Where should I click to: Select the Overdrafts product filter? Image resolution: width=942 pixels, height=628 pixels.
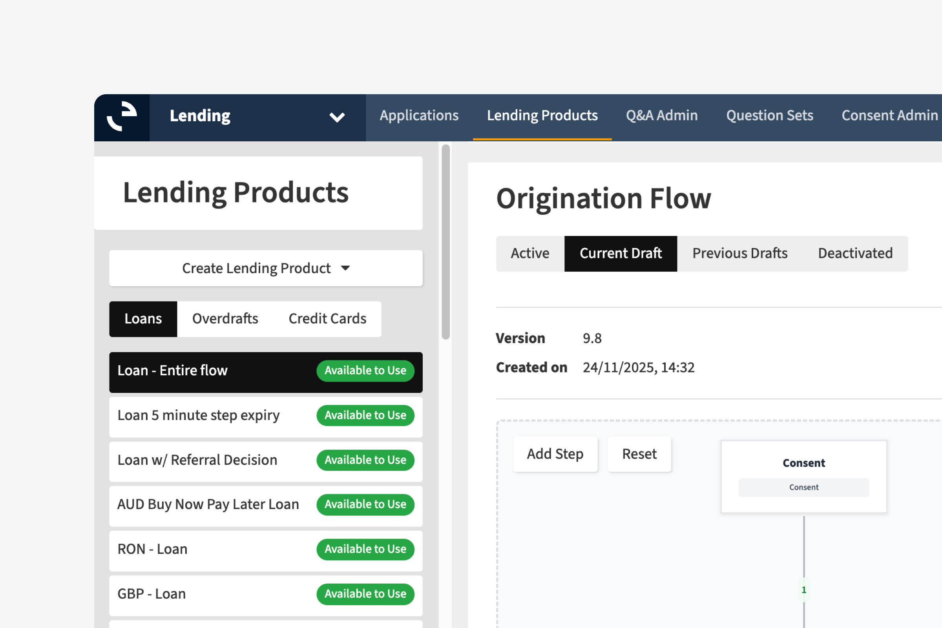(x=225, y=319)
